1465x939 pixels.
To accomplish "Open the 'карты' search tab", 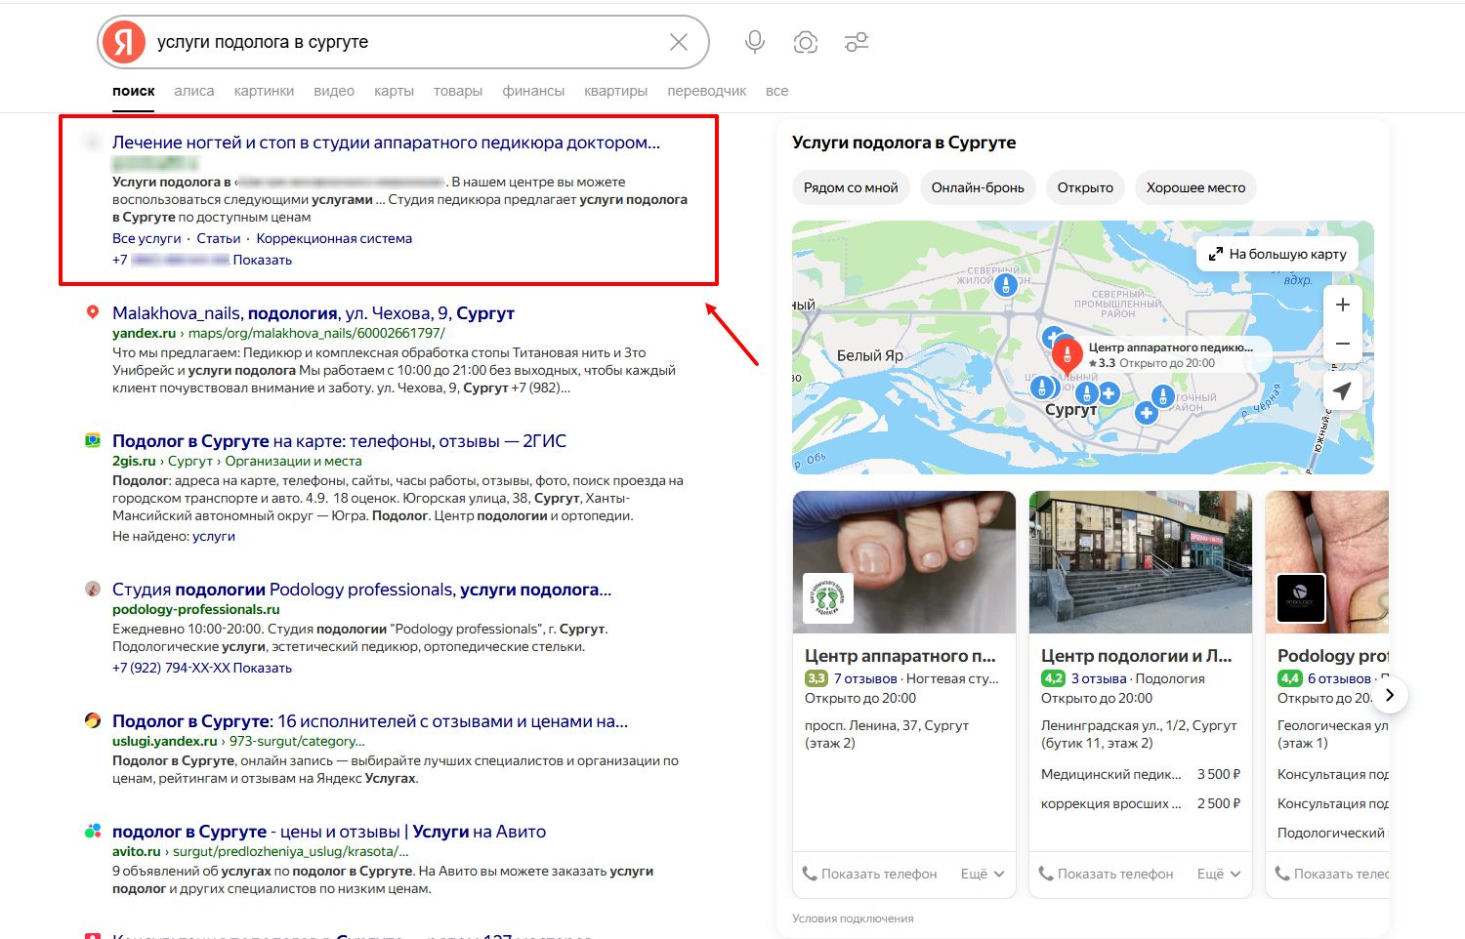I will (x=394, y=91).
